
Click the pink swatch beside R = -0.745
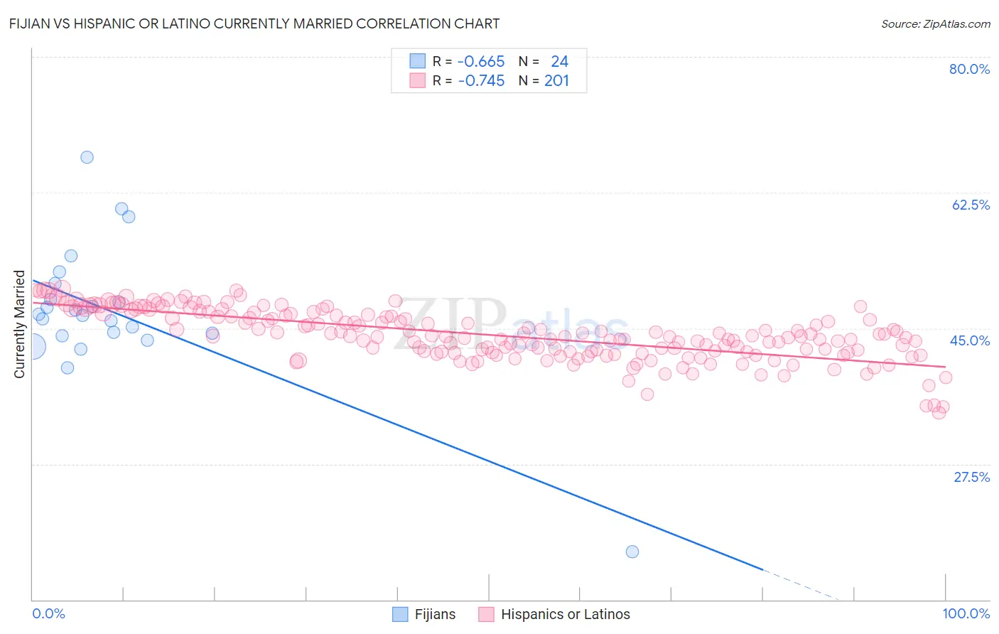(417, 80)
